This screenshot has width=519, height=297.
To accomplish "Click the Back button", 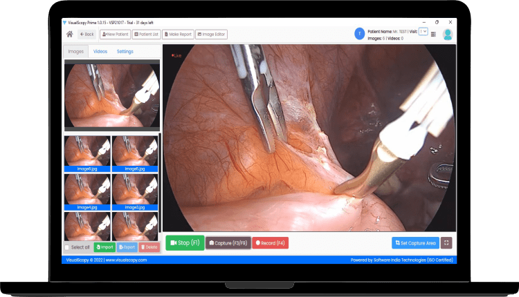I will click(x=86, y=34).
